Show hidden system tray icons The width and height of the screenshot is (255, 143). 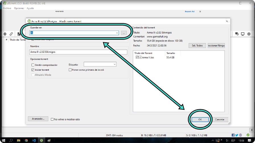point(213,140)
